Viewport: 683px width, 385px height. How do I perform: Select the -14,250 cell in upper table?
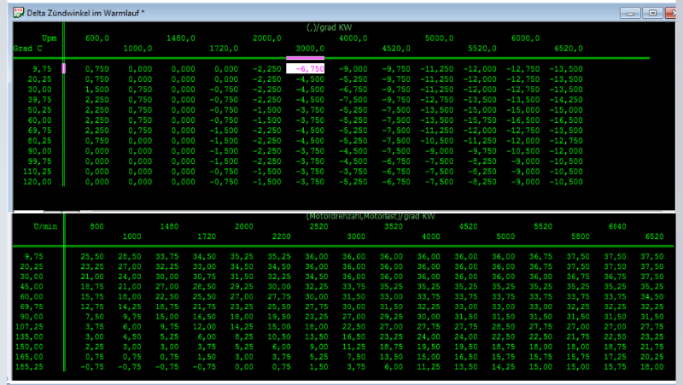[x=565, y=99]
